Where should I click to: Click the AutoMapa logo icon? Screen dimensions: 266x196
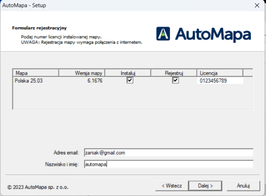coord(163,34)
